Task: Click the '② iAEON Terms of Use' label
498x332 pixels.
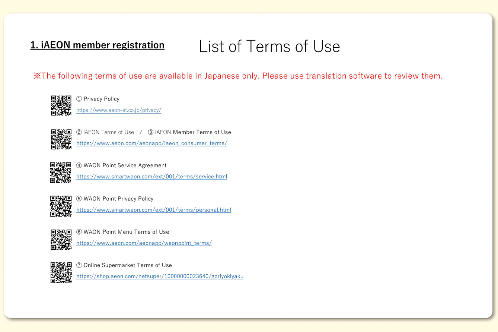Action: 105,132
